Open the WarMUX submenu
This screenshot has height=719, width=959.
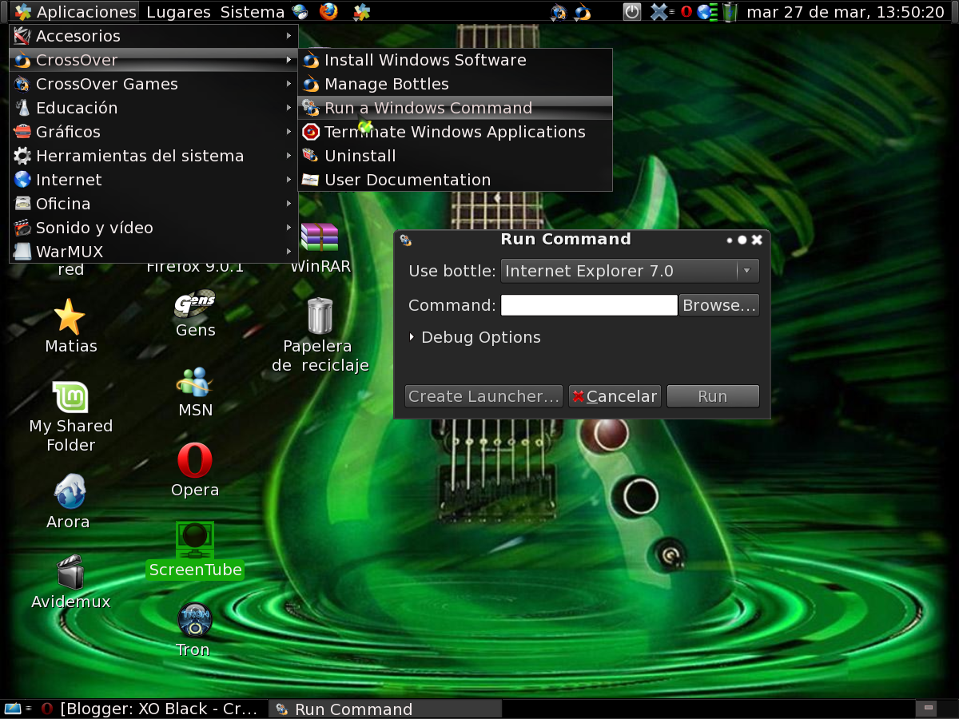point(153,252)
